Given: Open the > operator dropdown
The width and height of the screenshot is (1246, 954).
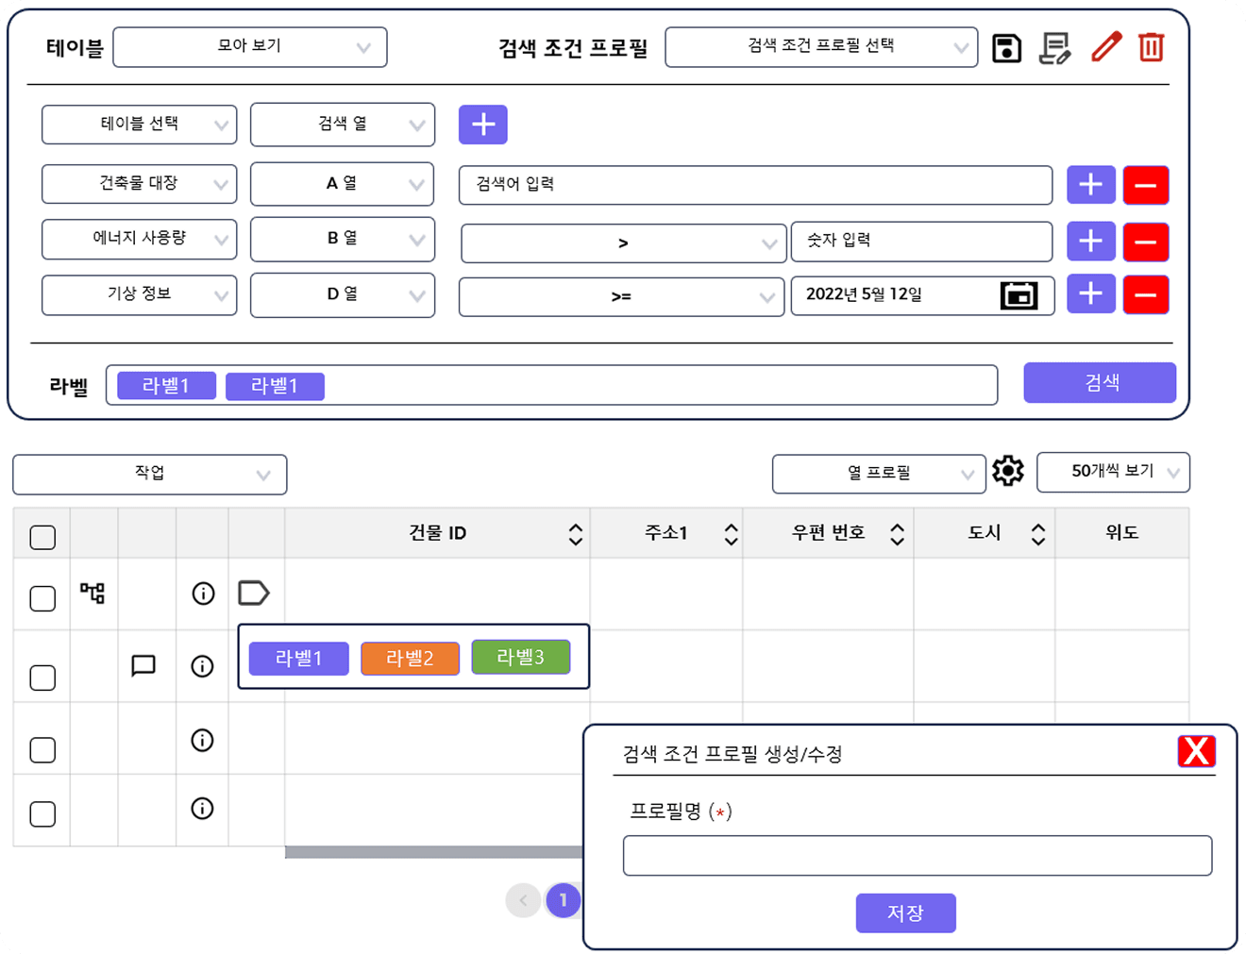Looking at the screenshot, I should pyautogui.click(x=624, y=243).
